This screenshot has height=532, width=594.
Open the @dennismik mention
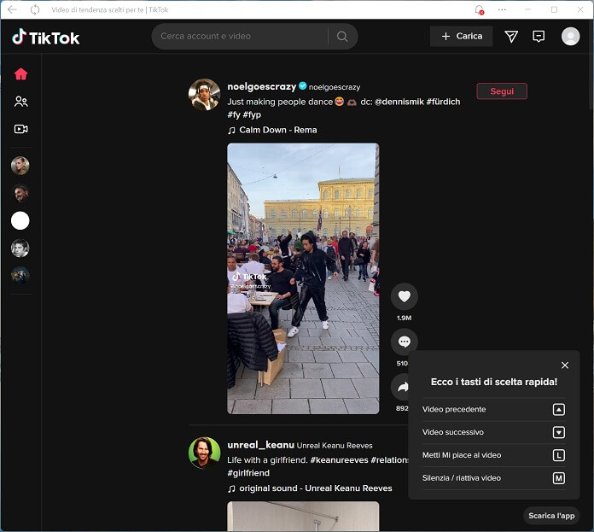pos(399,102)
